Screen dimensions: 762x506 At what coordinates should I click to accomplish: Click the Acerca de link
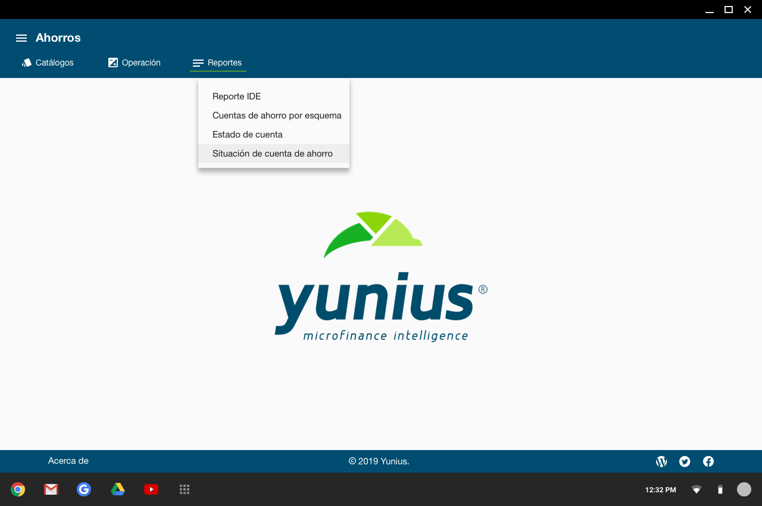(68, 461)
